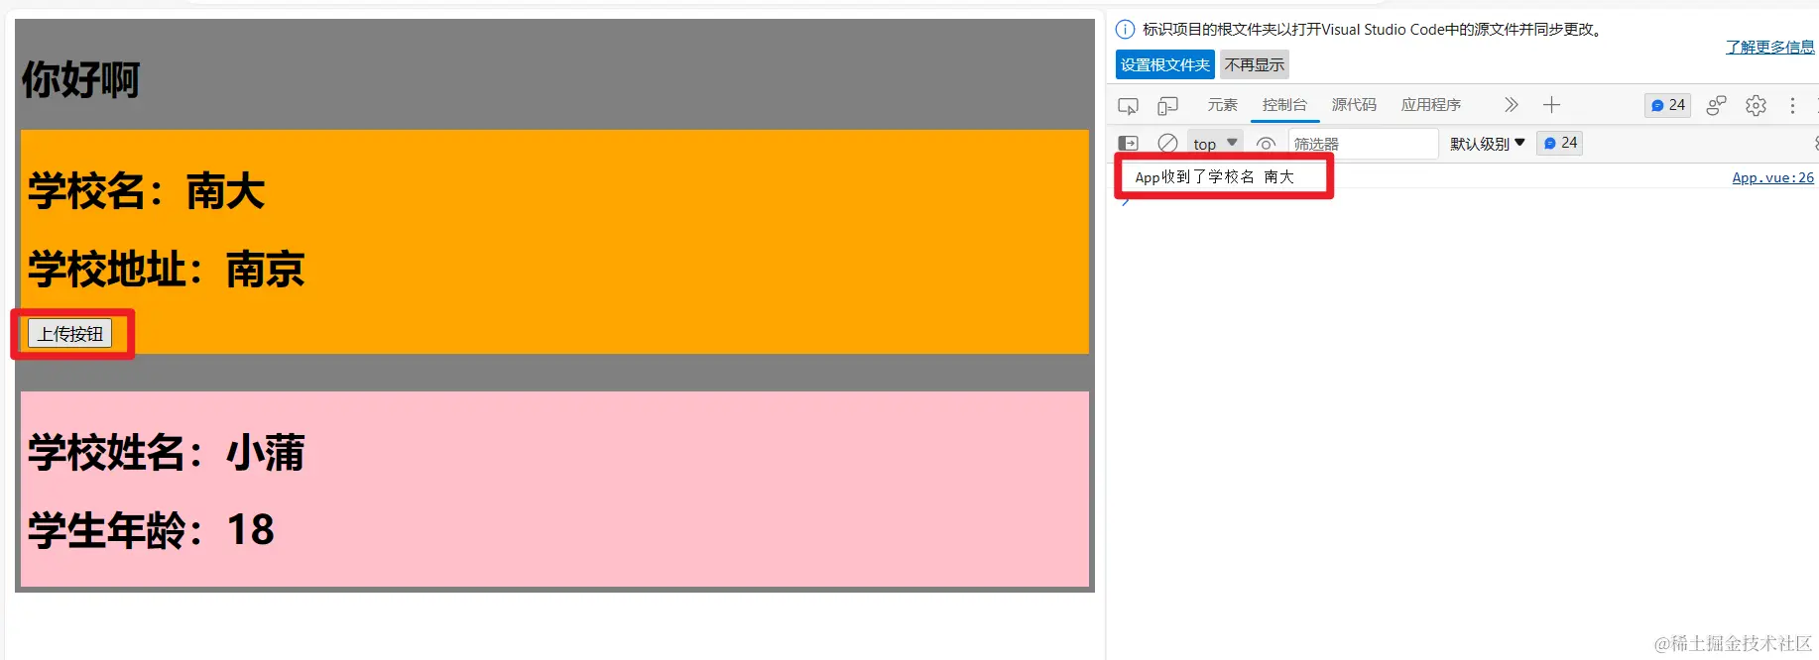This screenshot has height=660, width=1819.
Task: Expand more DevTools tabs chevron
Action: [1511, 105]
